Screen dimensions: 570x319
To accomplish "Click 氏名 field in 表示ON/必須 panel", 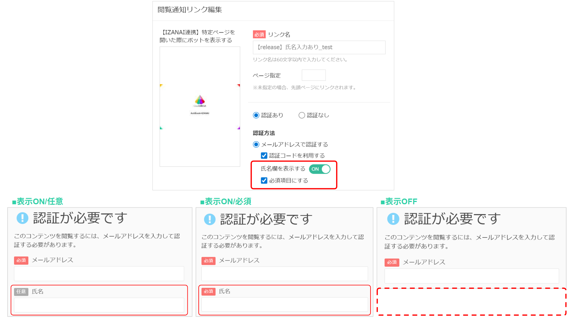I will tap(284, 305).
